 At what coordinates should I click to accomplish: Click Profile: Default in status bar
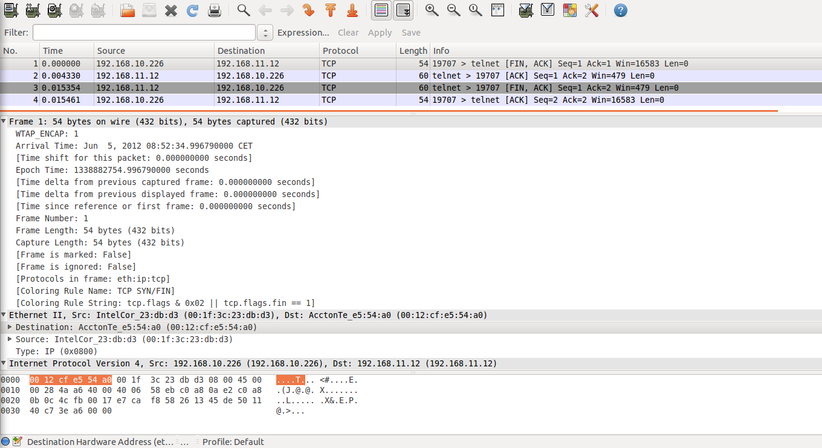pos(233,441)
